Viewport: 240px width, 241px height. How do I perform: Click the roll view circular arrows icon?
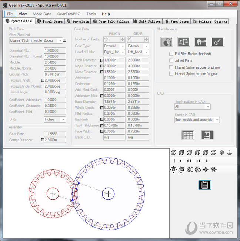pyautogui.click(x=214, y=170)
